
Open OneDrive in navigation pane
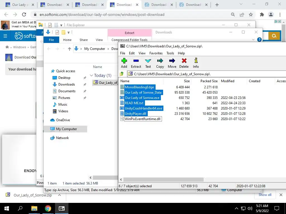pos(63,120)
